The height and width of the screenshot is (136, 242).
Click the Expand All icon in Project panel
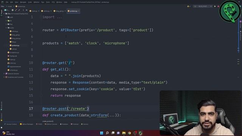tap(16, 10)
